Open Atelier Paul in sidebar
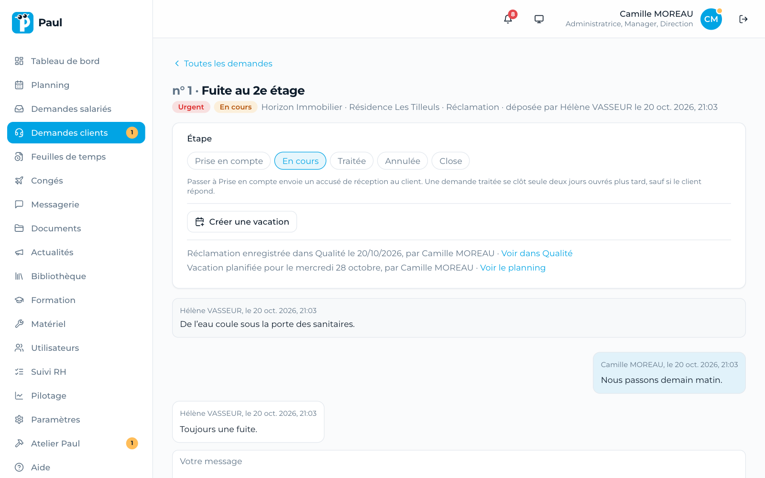Screen dimensions: 765x478 [x=76, y=444]
